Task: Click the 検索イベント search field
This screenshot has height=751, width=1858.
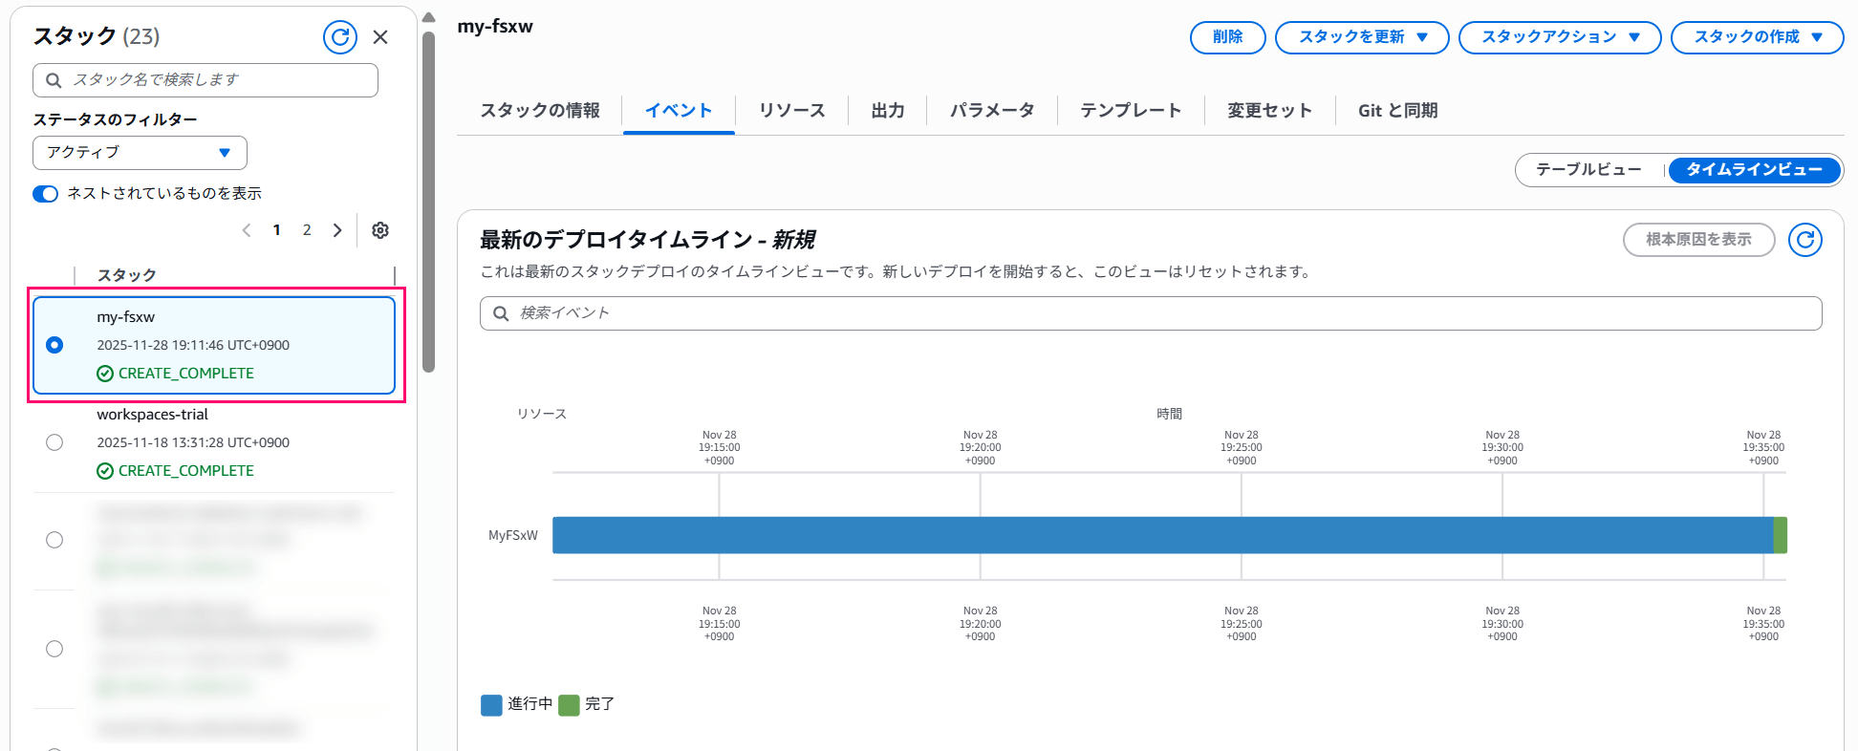Action: point(1151,313)
